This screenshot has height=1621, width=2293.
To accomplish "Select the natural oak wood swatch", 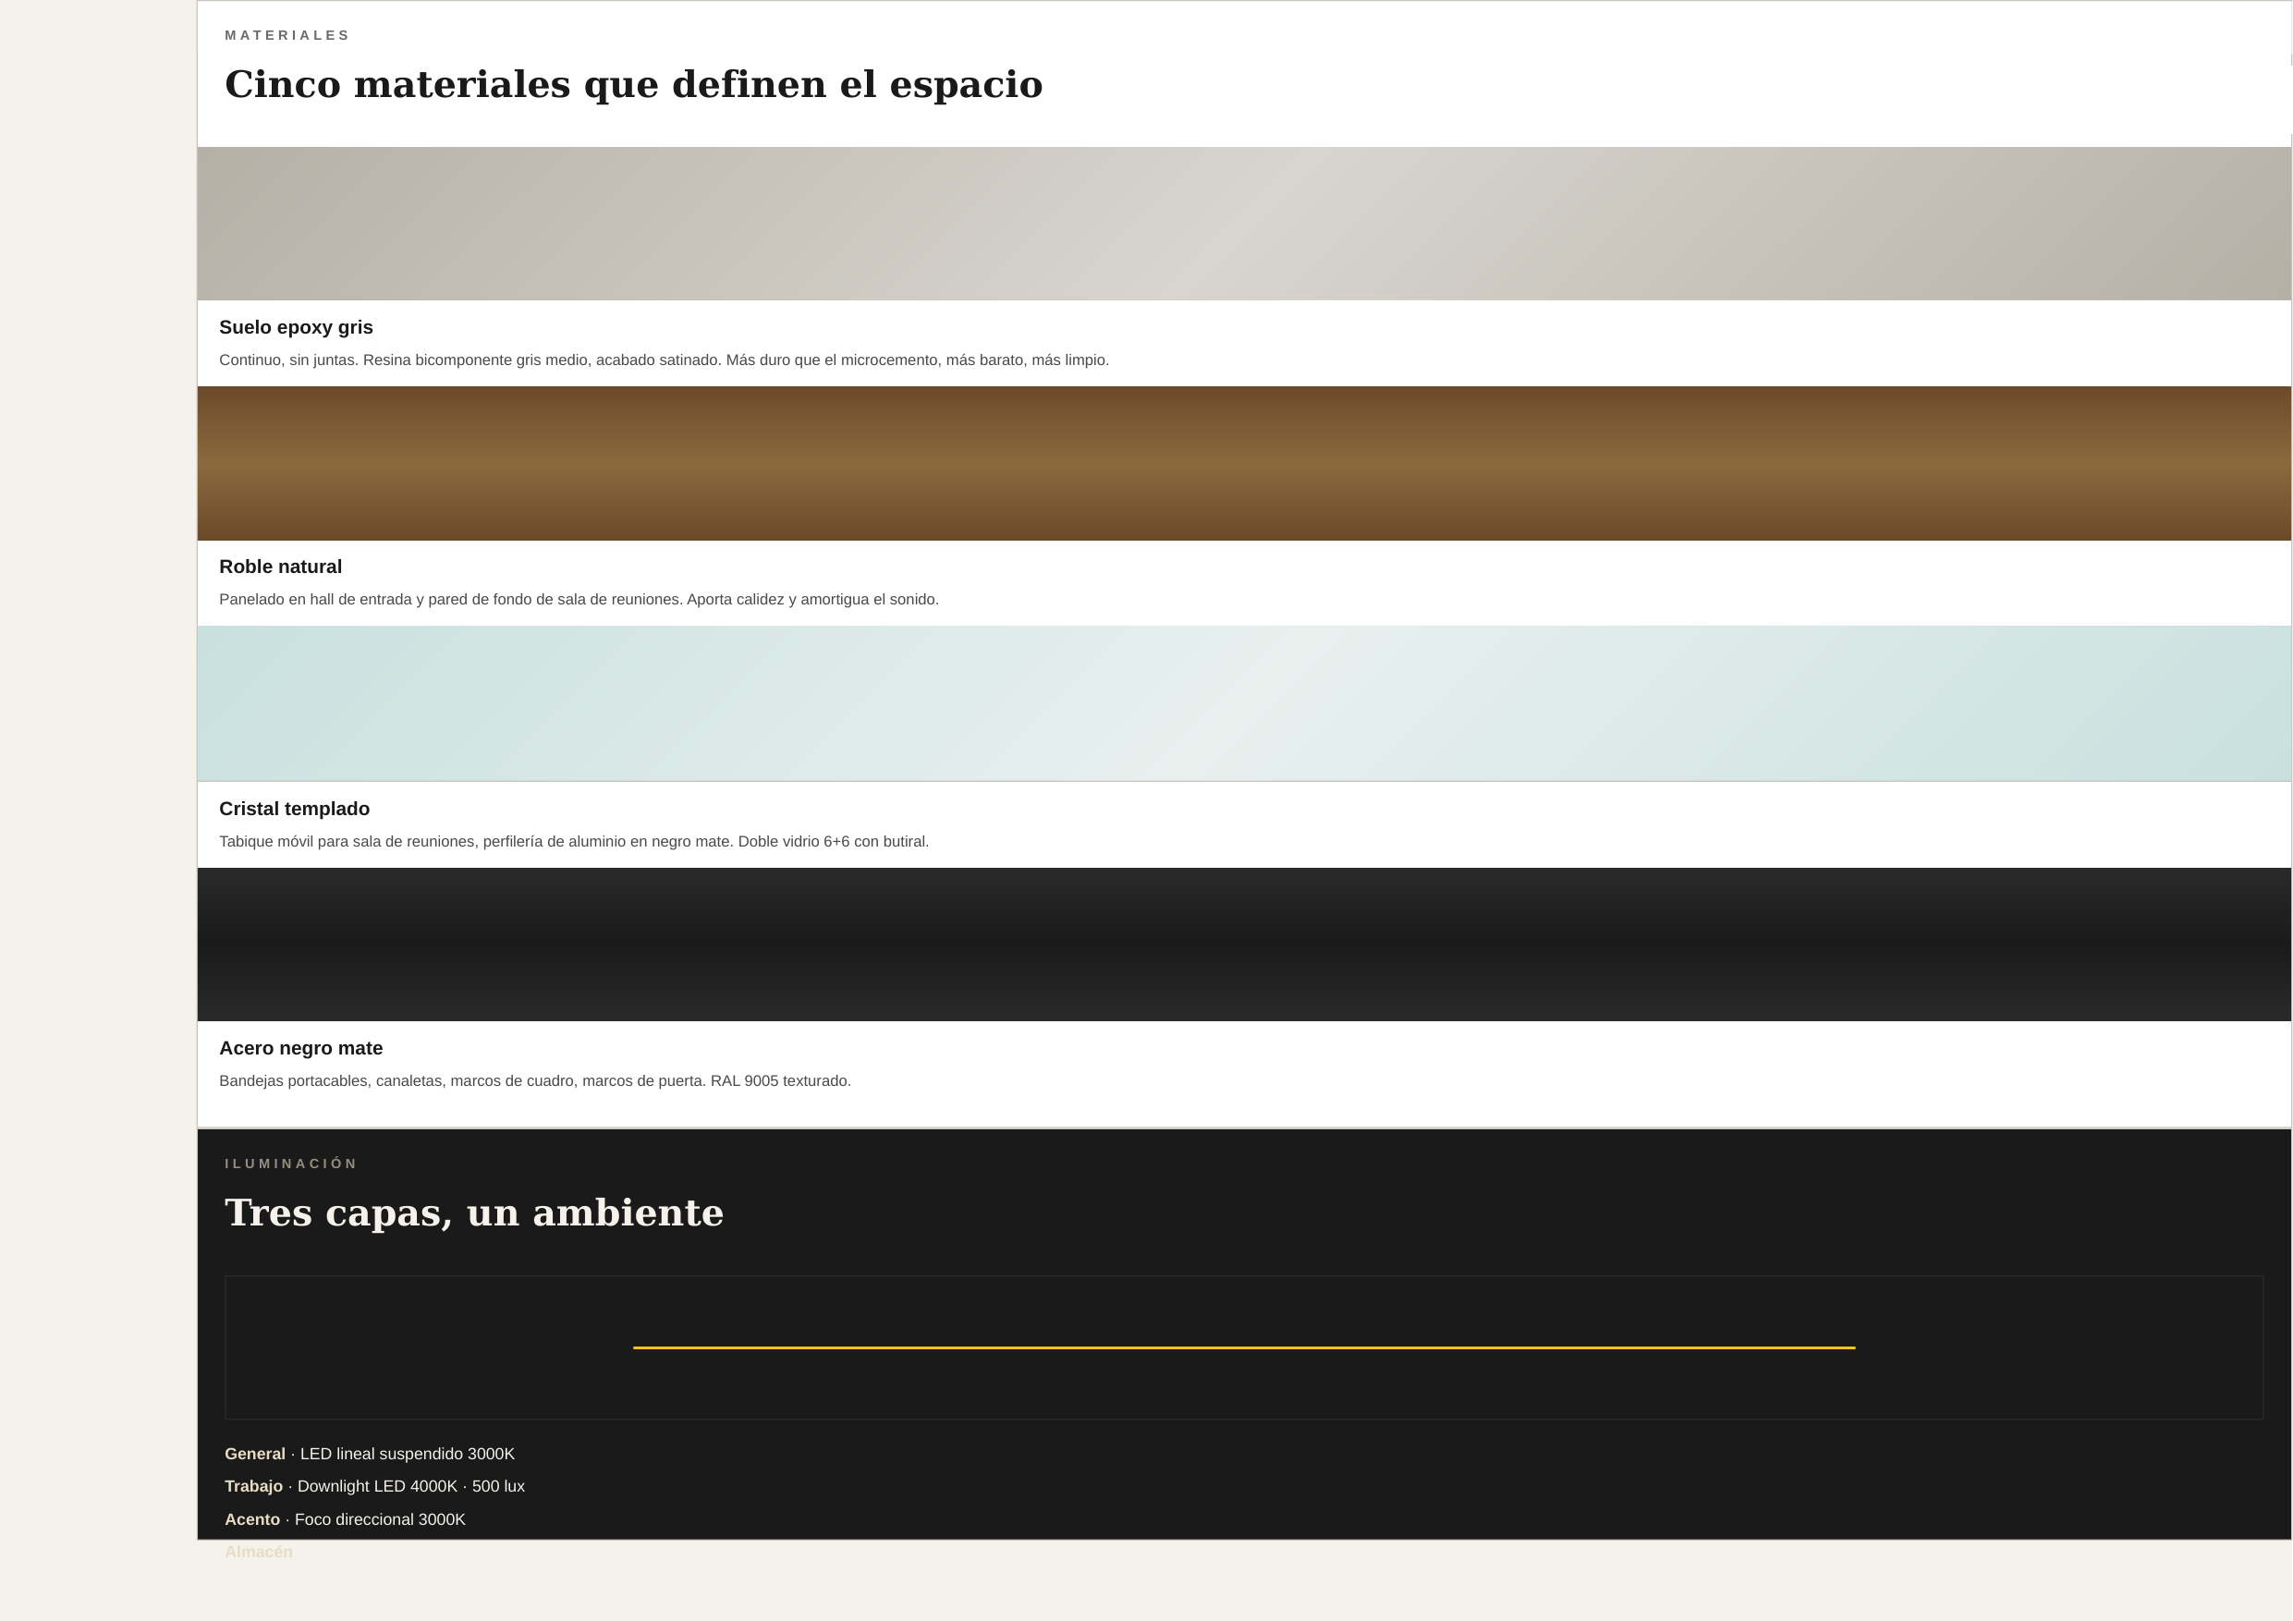I will click(1243, 463).
